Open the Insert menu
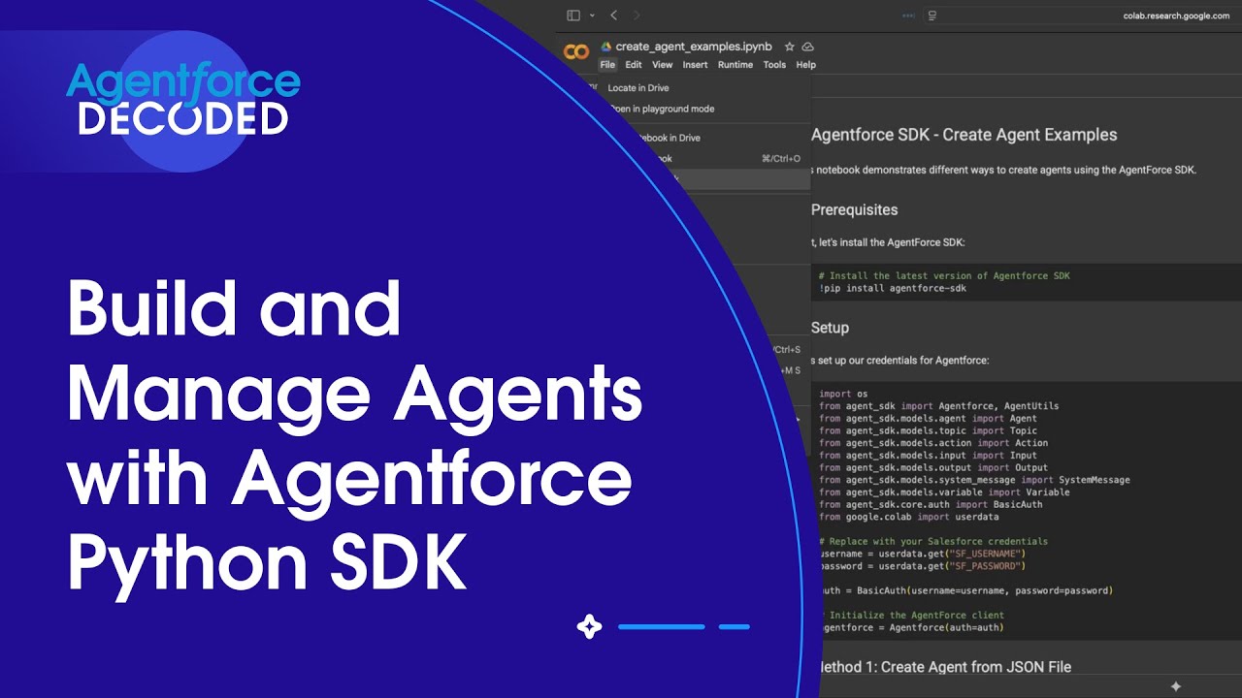Image resolution: width=1242 pixels, height=698 pixels. (695, 65)
